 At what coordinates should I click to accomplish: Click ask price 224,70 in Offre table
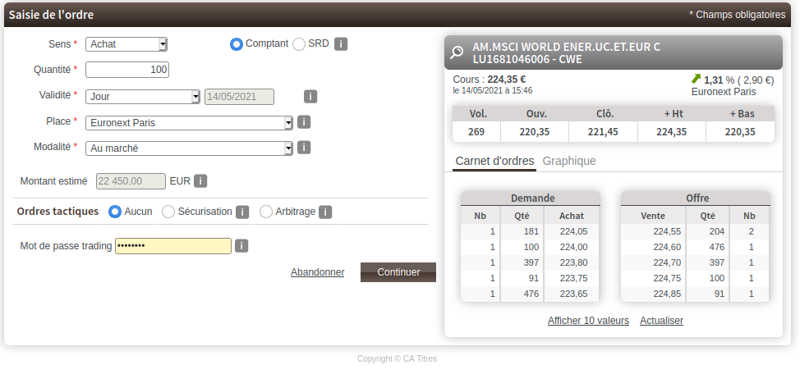click(667, 263)
